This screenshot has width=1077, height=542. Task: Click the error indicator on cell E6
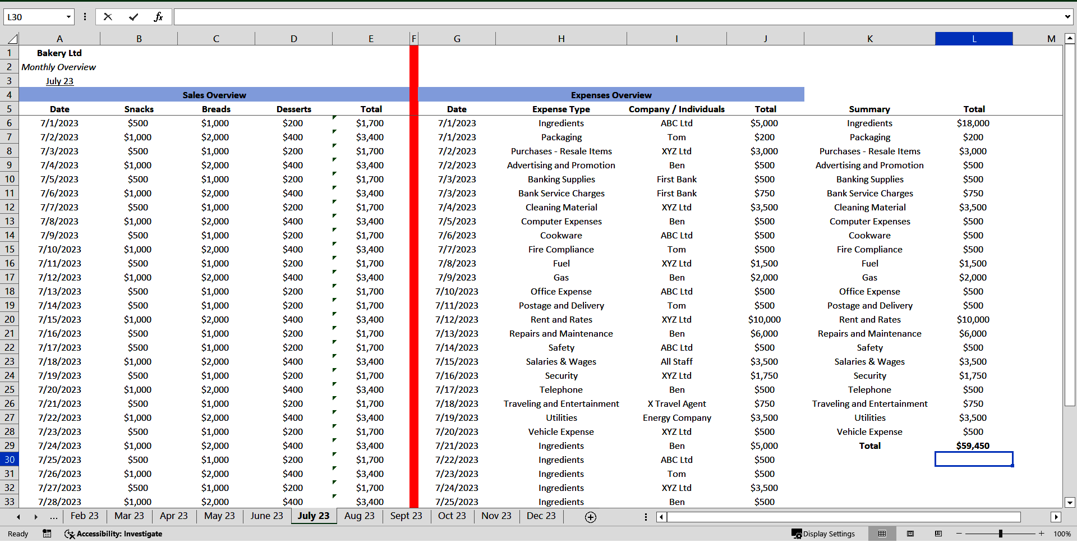[x=334, y=118]
